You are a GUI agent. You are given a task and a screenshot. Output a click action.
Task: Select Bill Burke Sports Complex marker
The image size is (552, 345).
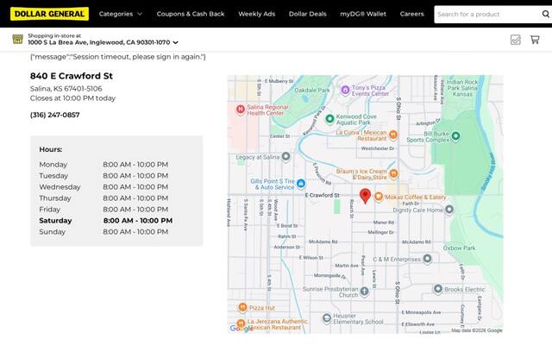point(456,135)
